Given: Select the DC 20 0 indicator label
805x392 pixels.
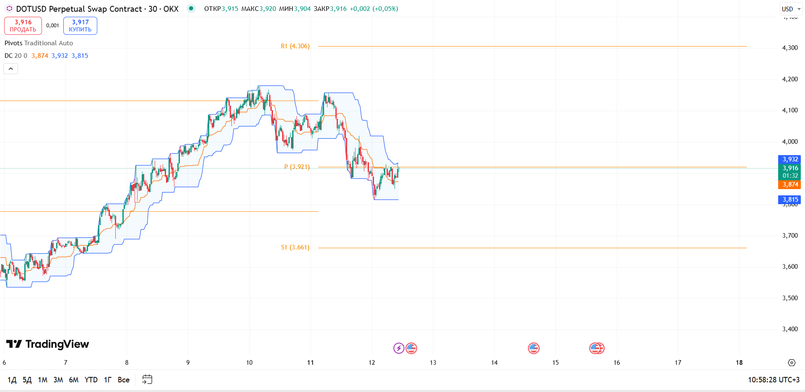Looking at the screenshot, I should [x=16, y=56].
